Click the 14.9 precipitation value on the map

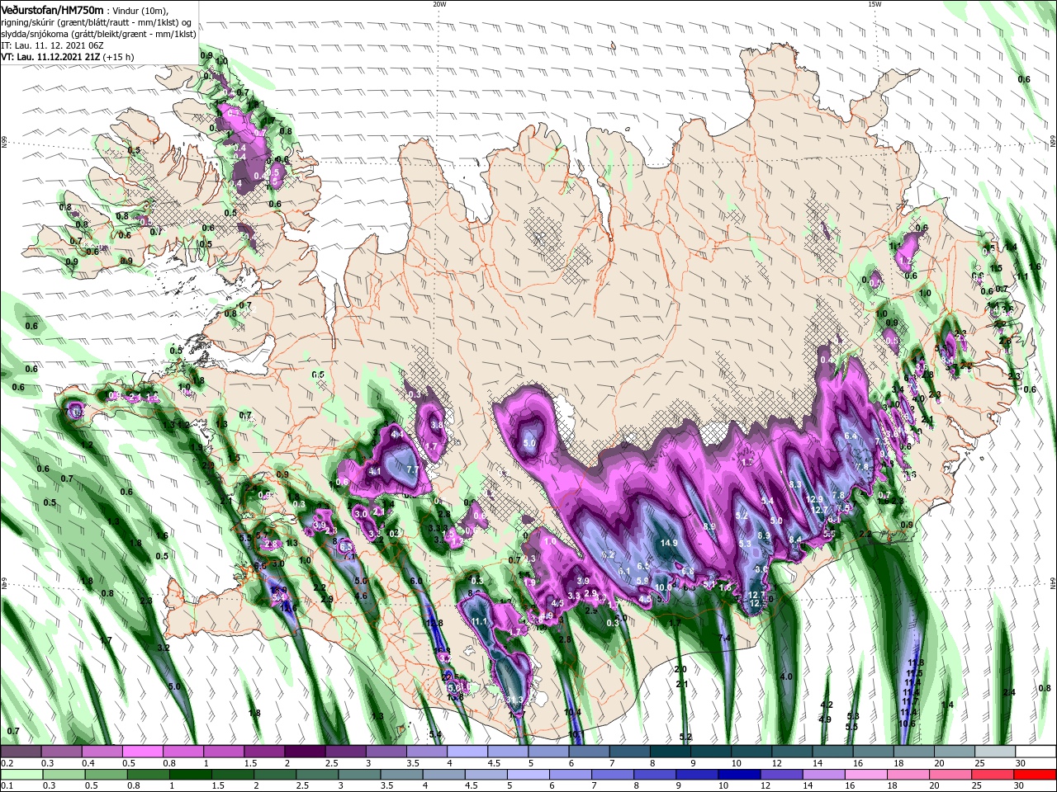coord(669,543)
